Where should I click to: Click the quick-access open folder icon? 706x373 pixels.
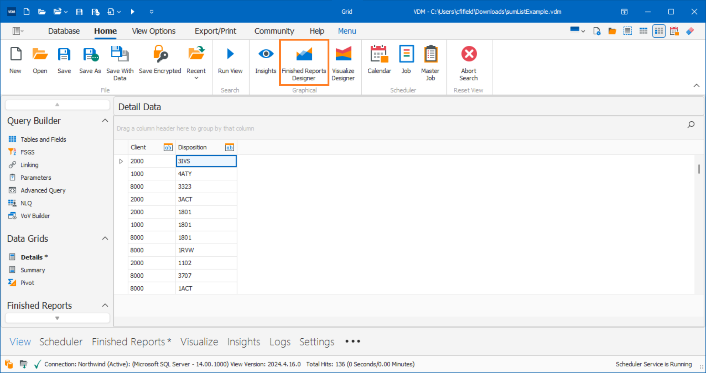click(x=42, y=12)
